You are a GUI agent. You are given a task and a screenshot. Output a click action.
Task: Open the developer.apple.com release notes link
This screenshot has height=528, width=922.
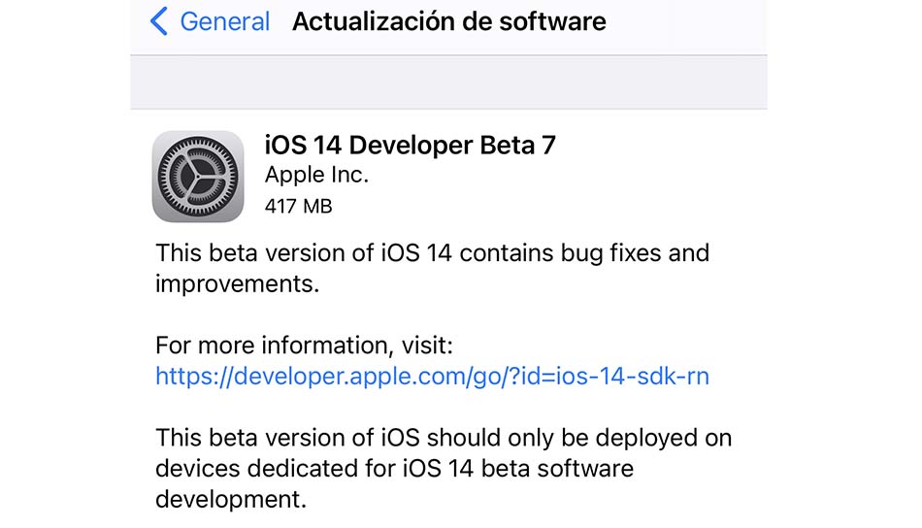coord(432,377)
